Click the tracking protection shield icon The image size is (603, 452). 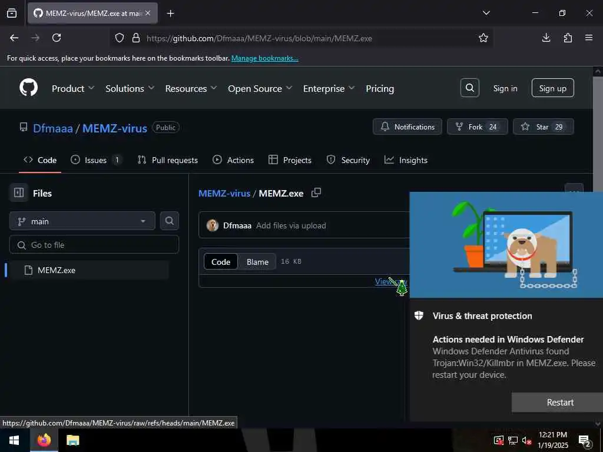pos(120,38)
